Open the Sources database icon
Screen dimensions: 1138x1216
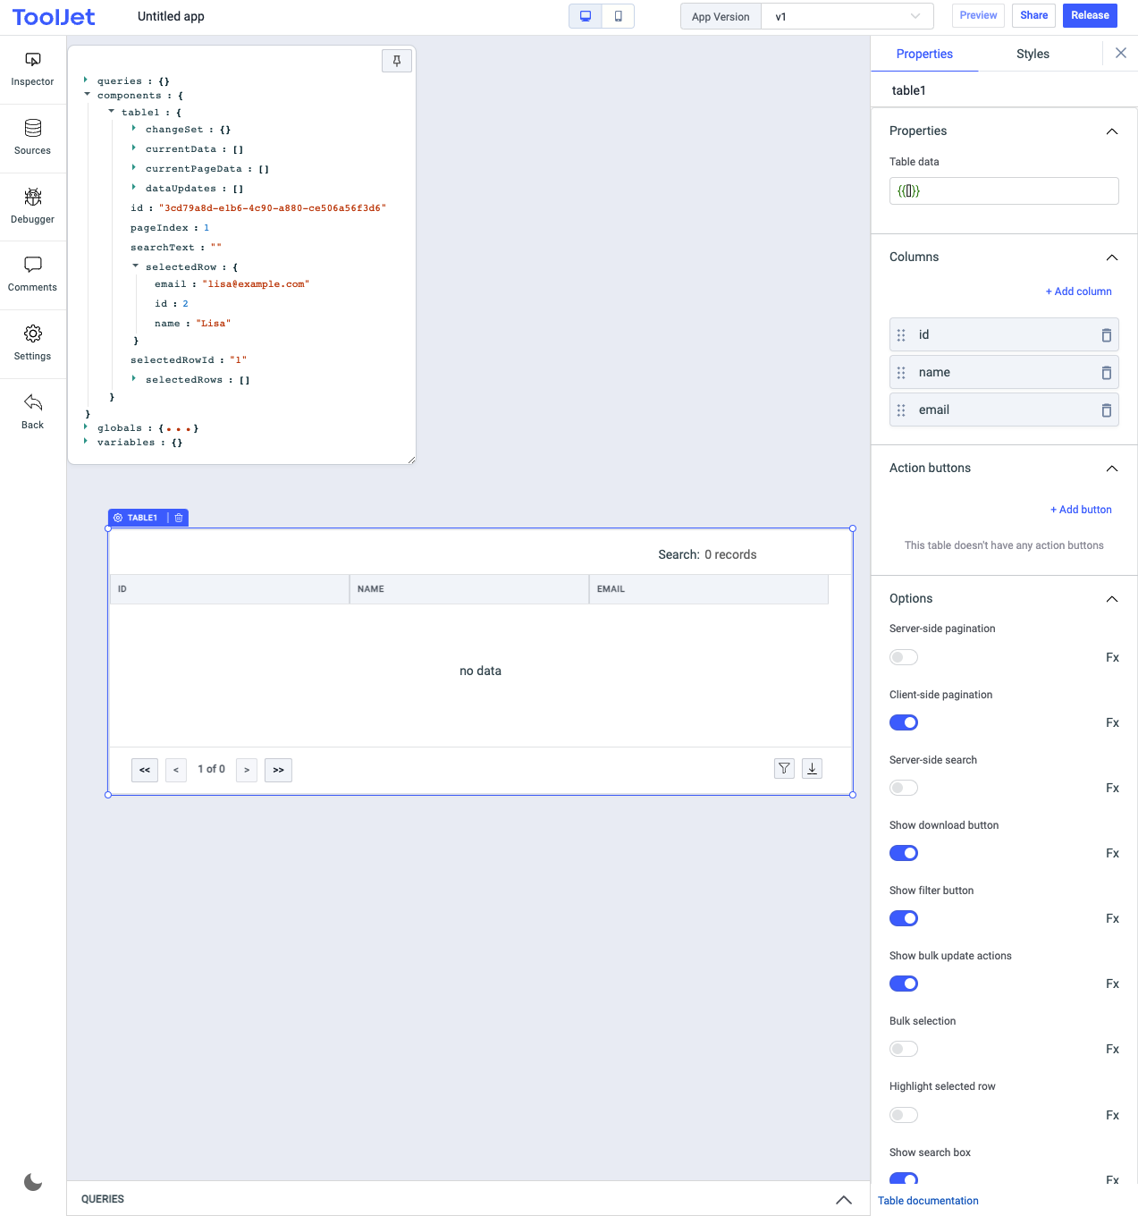(33, 128)
